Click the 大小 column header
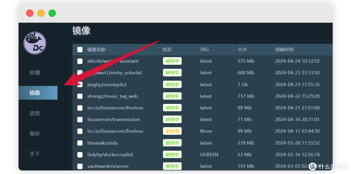Image resolution: width=351 pixels, height=174 pixels. 242,50
